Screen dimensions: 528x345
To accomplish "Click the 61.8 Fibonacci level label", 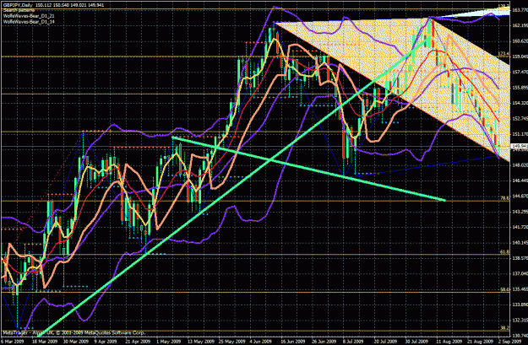I will pos(505,251).
